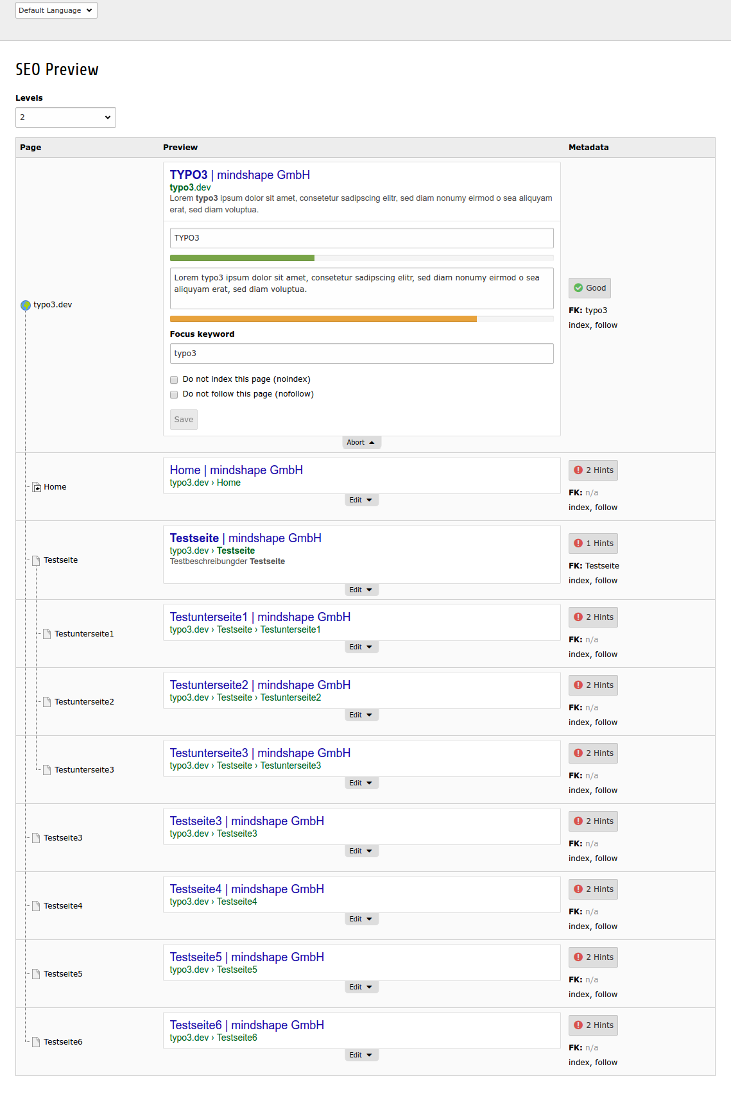Open the 1 Hints badge for Testseite

(x=593, y=543)
